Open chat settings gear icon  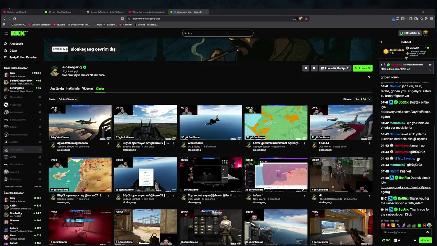coord(415,240)
